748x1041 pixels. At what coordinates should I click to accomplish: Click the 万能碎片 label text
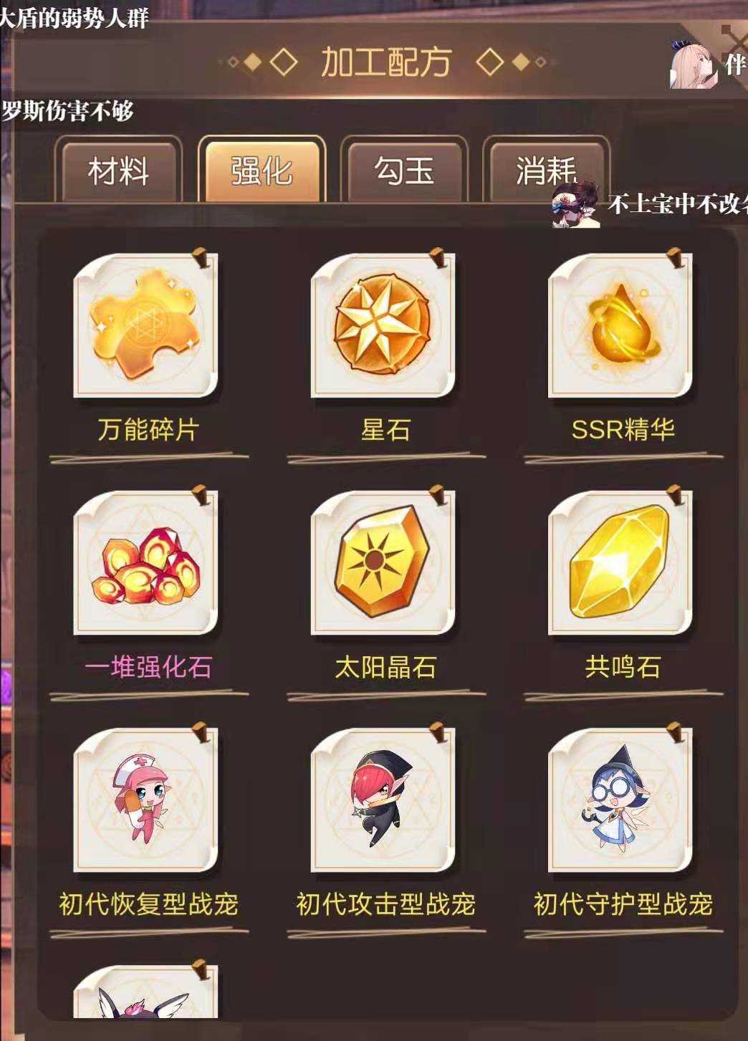(x=148, y=430)
